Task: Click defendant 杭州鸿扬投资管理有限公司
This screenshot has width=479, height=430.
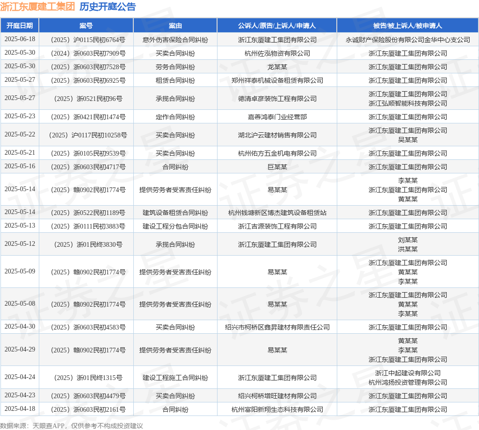Action: pyautogui.click(x=408, y=382)
